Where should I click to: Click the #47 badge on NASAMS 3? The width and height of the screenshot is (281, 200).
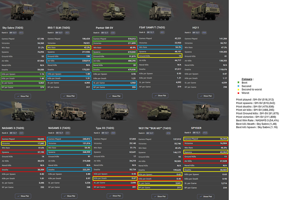21,133
